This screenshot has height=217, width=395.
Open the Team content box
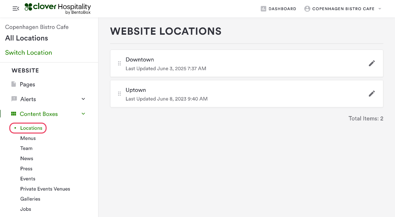click(26, 148)
